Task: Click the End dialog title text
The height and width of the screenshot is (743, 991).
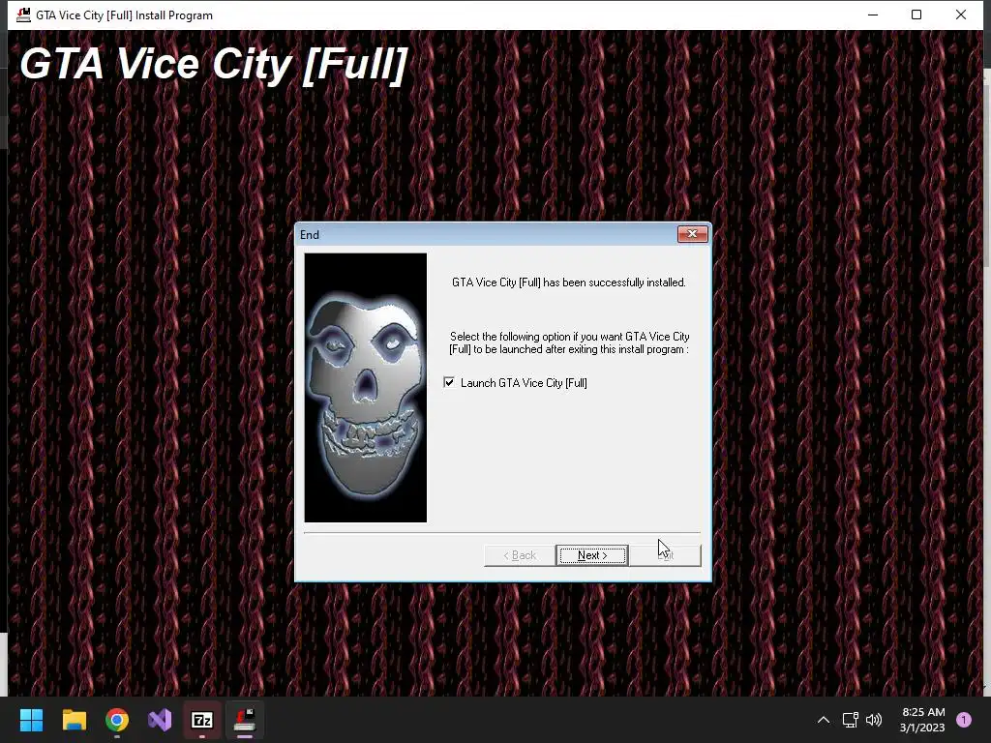Action: (310, 234)
